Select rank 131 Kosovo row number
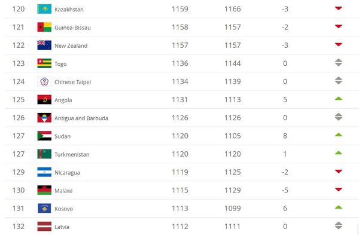Image resolution: width=359 pixels, height=235 pixels. pyautogui.click(x=19, y=208)
